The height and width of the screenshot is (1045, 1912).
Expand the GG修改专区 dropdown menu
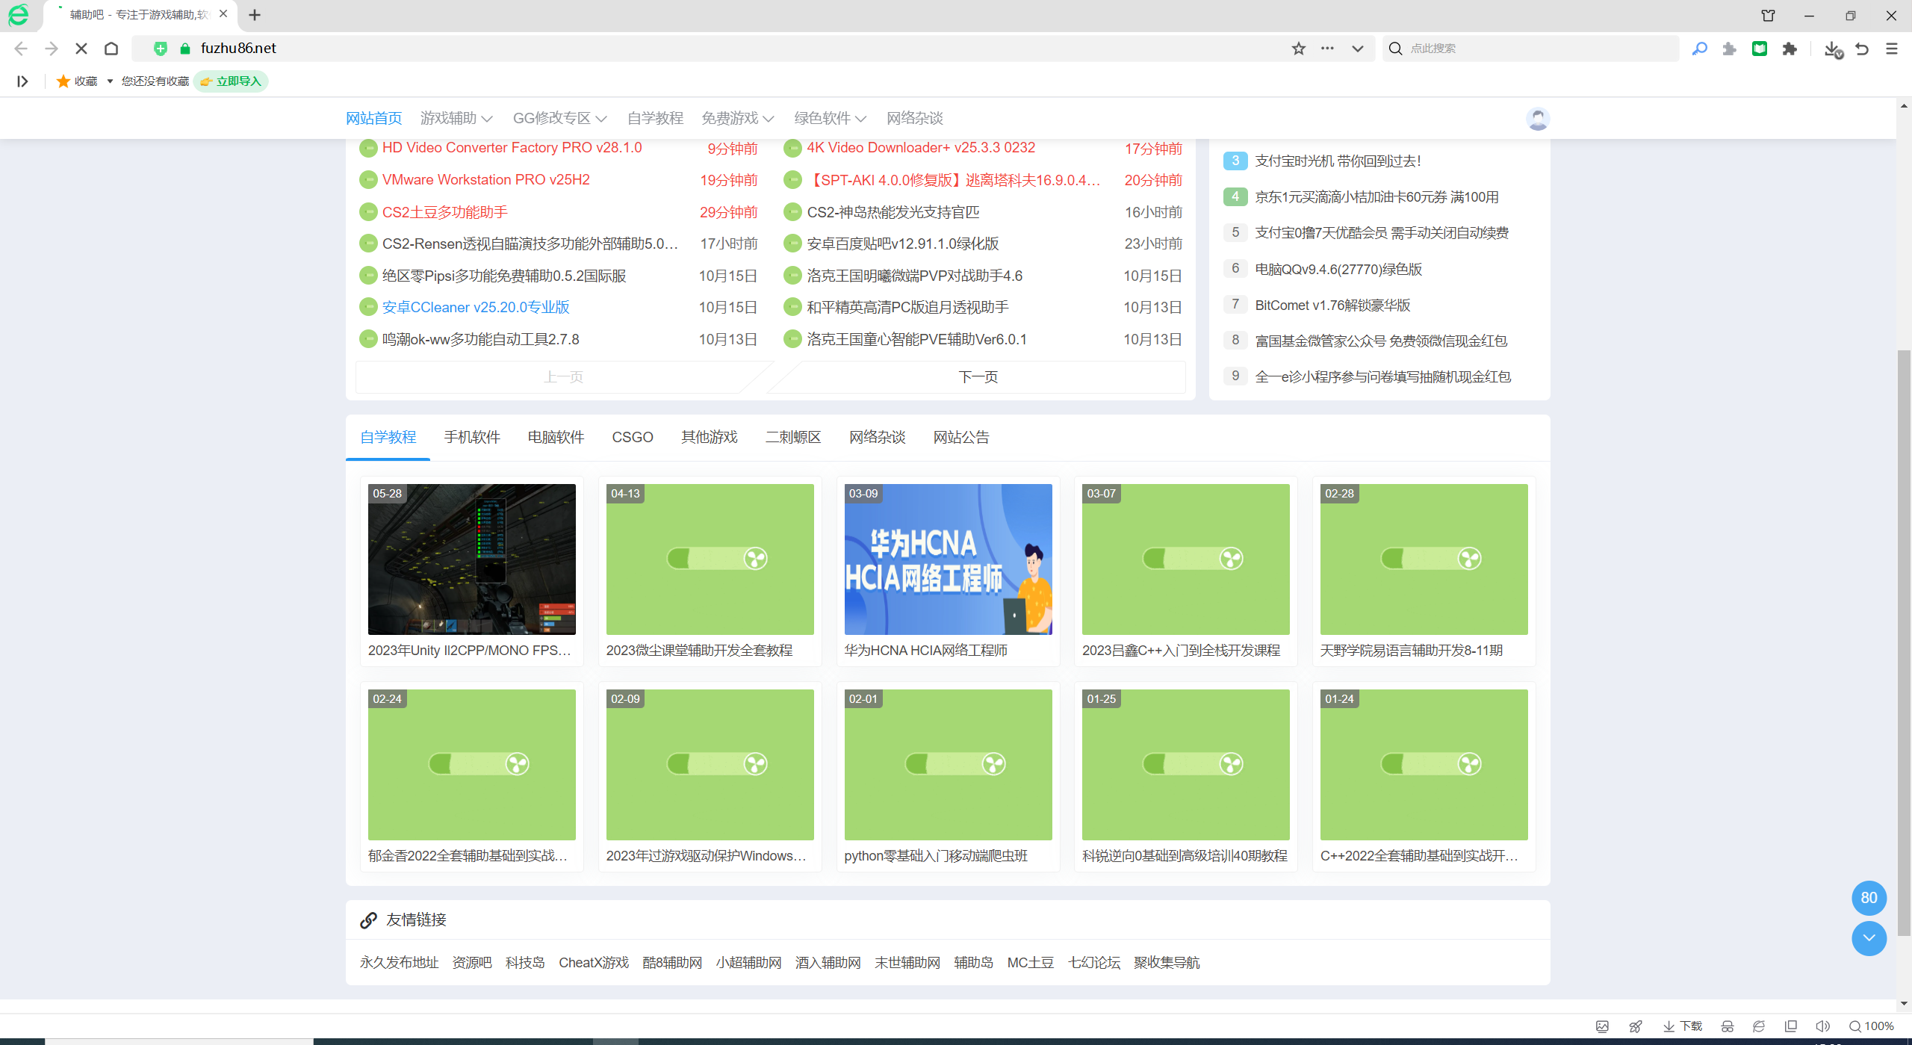559,119
